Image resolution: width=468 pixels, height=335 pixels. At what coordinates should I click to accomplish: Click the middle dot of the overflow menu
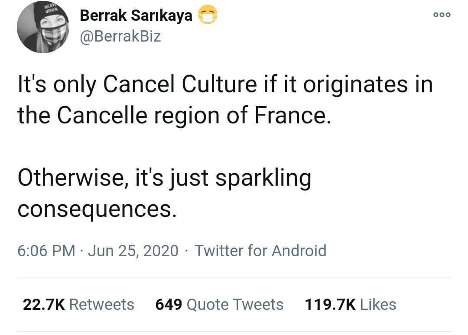[442, 14]
